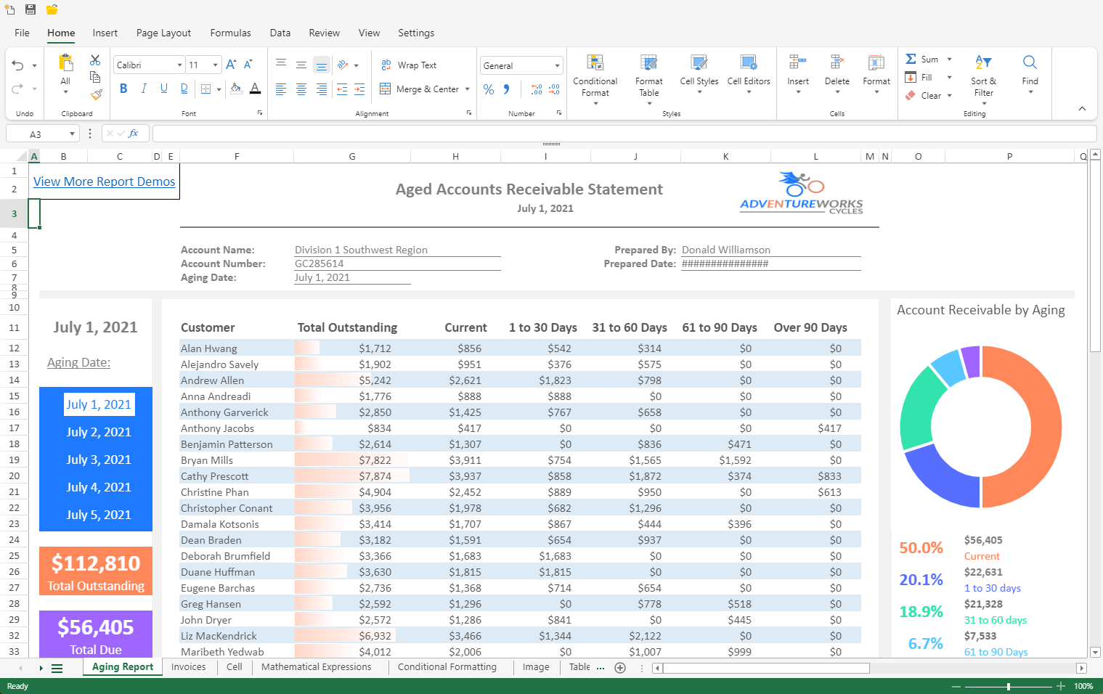This screenshot has width=1103, height=694.
Task: Click the fill color bucket icon
Action: 236,89
